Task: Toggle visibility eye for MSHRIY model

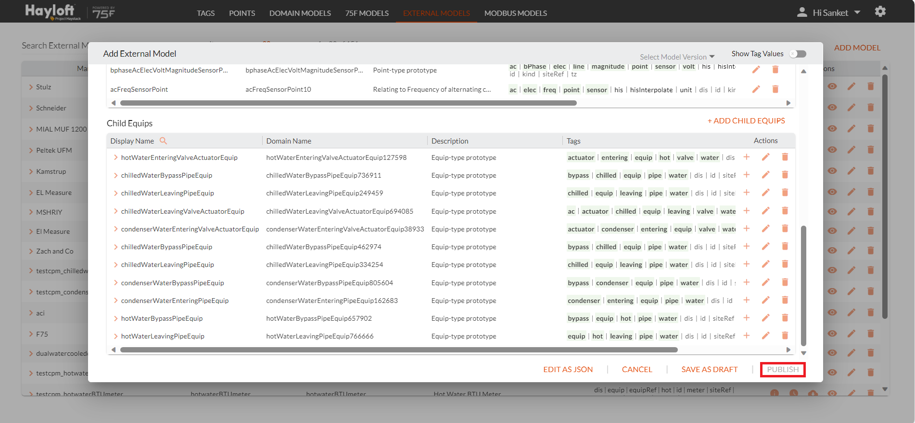Action: point(832,211)
